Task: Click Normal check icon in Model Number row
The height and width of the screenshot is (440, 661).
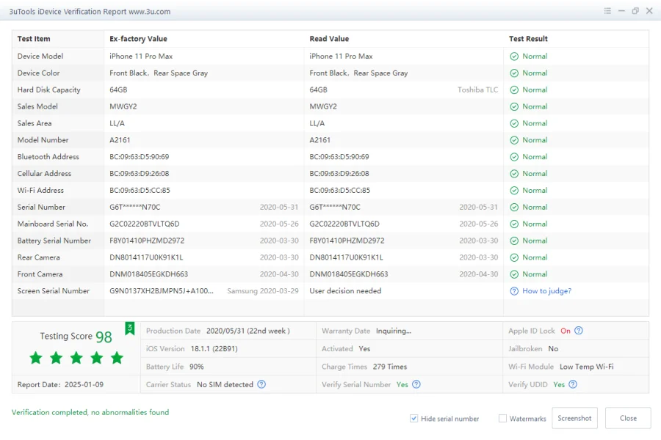Action: pos(514,140)
